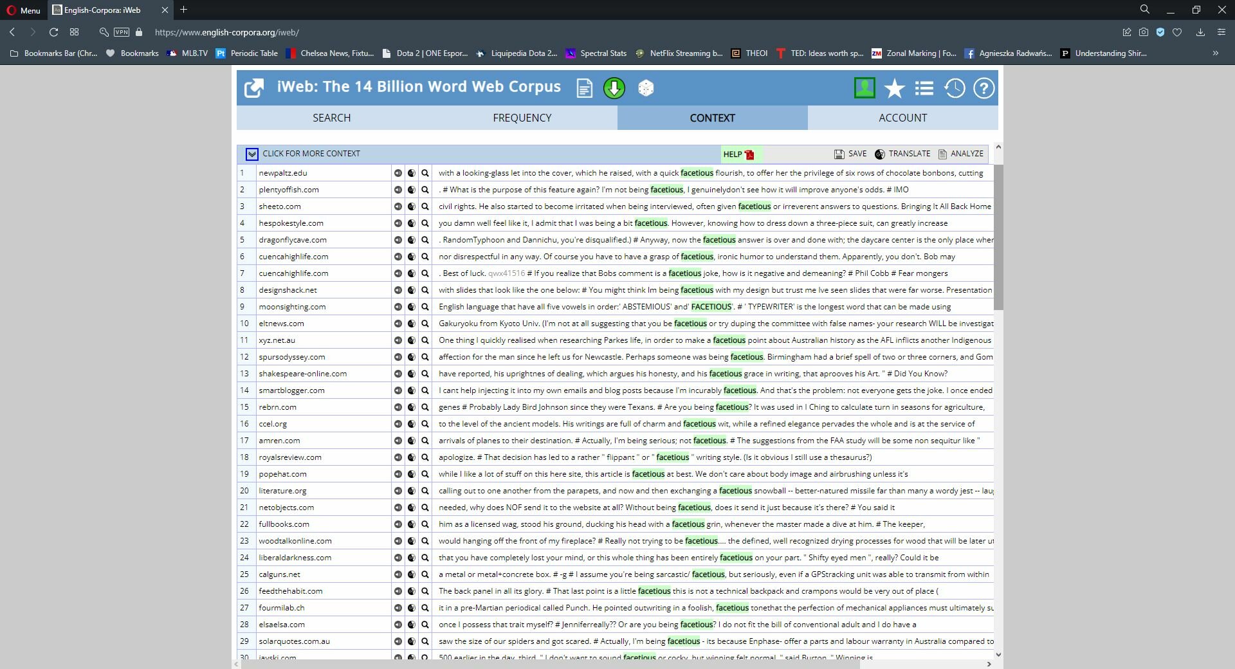
Task: Expand CLICK FOR MORE CONTEXT arrow
Action: (x=252, y=154)
